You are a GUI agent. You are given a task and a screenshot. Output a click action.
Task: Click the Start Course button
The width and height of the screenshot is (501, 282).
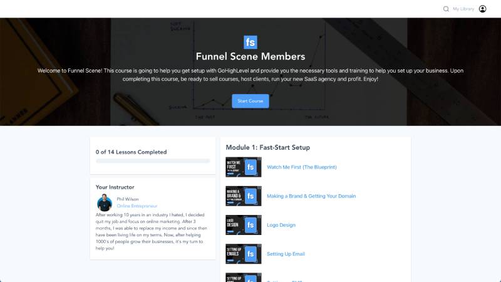pyautogui.click(x=250, y=101)
